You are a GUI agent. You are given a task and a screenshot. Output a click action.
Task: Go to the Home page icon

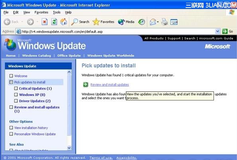click(63, 22)
